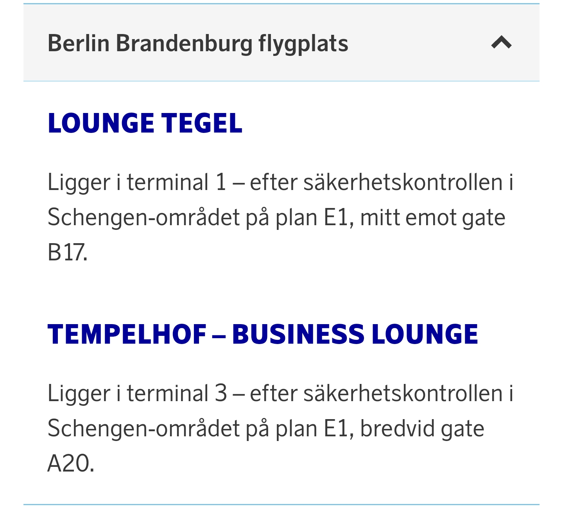Click the TEMPELHOF – BUSINESS LOUNGE heading
Viewport: 563px width, 511px height.
pos(263,335)
